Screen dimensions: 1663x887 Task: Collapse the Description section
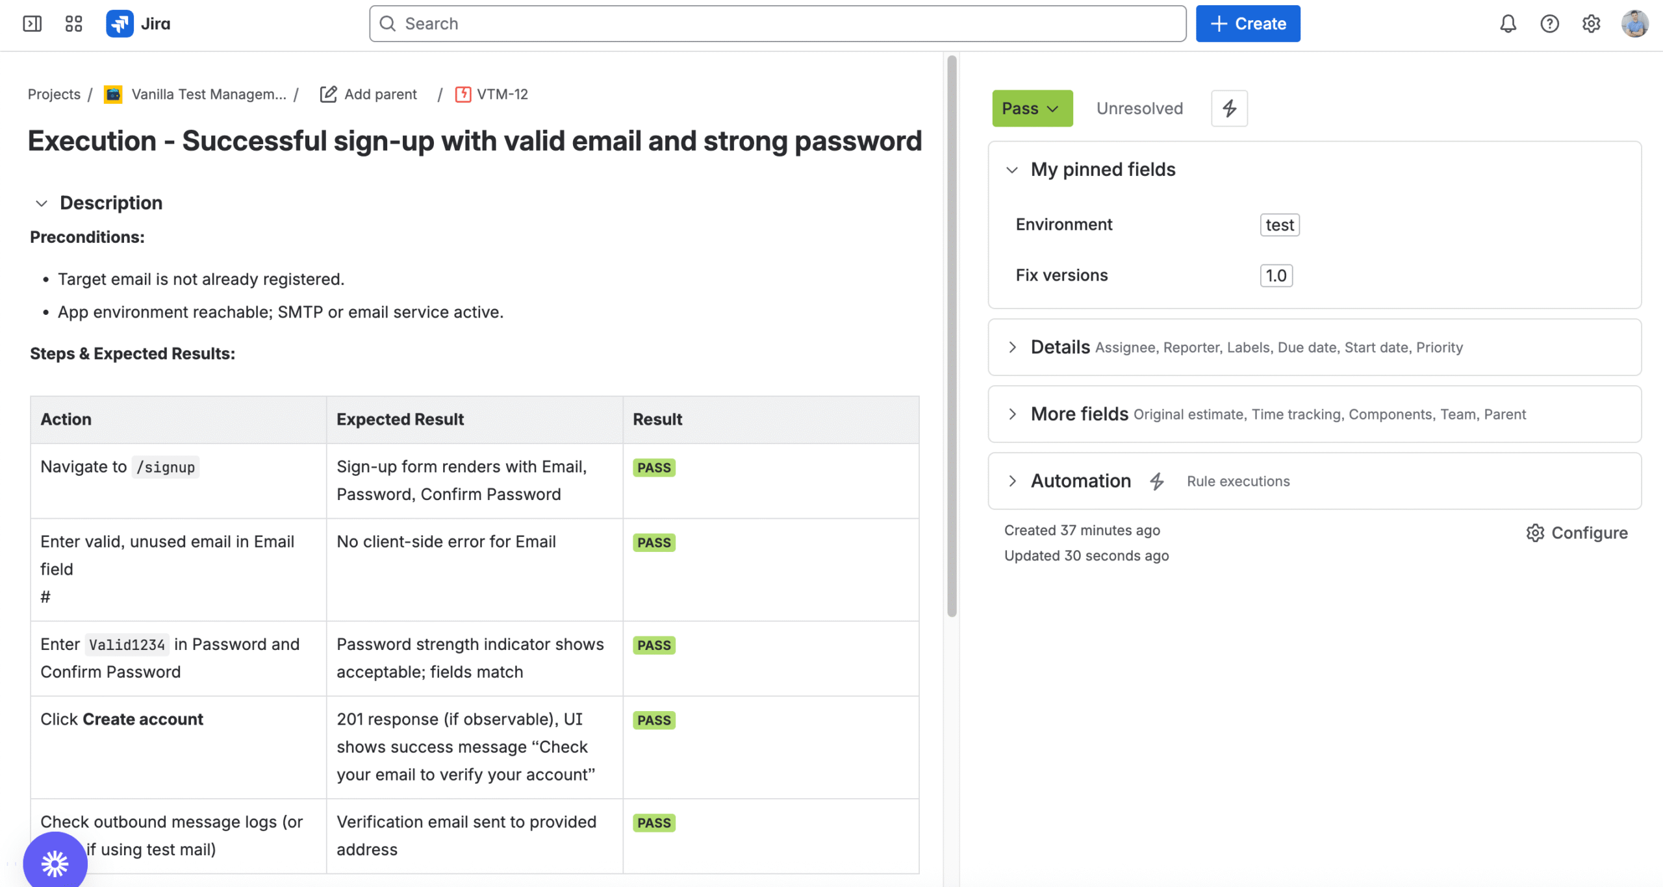pos(42,203)
